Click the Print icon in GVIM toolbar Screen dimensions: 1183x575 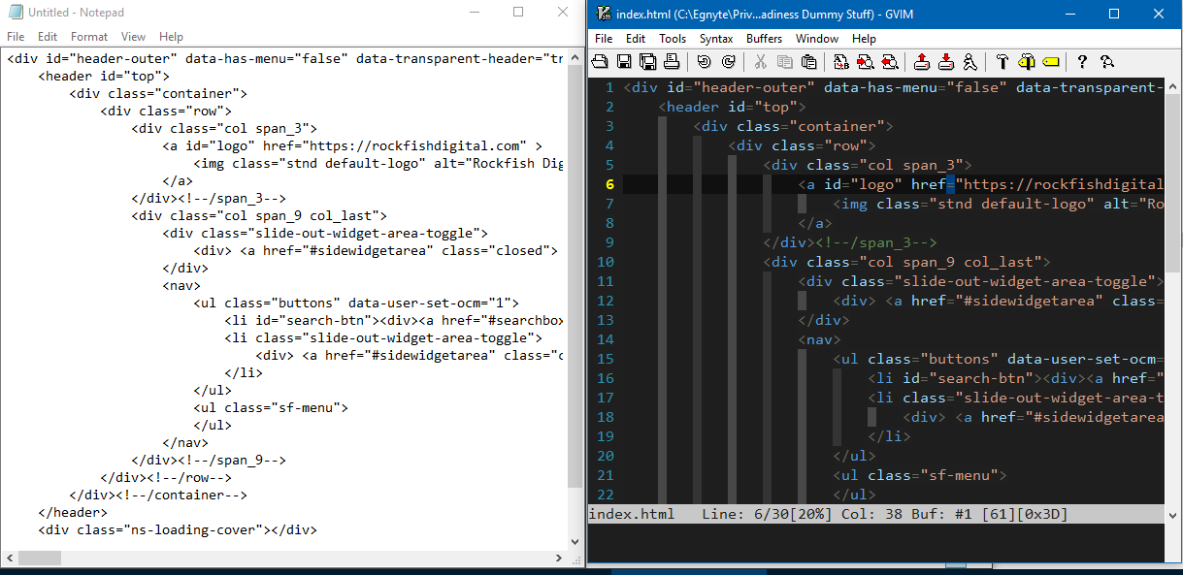tap(671, 62)
